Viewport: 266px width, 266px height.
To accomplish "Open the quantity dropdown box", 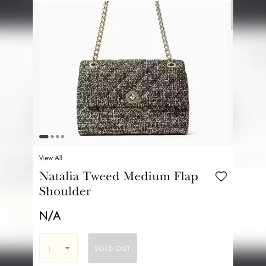I will pos(58,248).
